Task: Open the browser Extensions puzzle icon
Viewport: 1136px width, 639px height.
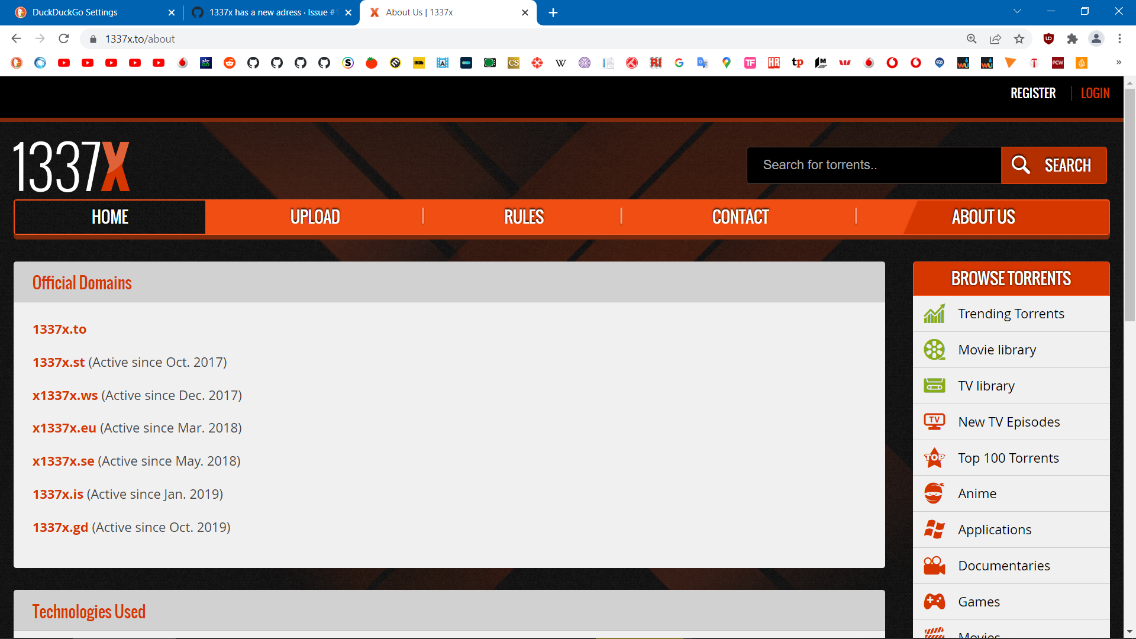Action: click(x=1072, y=39)
